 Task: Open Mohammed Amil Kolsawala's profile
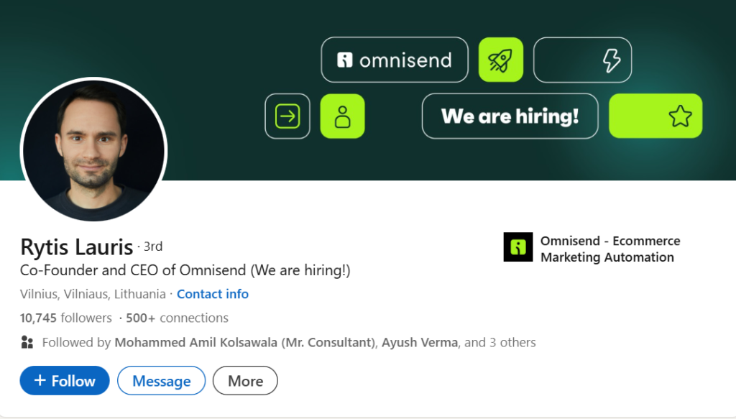pos(245,342)
